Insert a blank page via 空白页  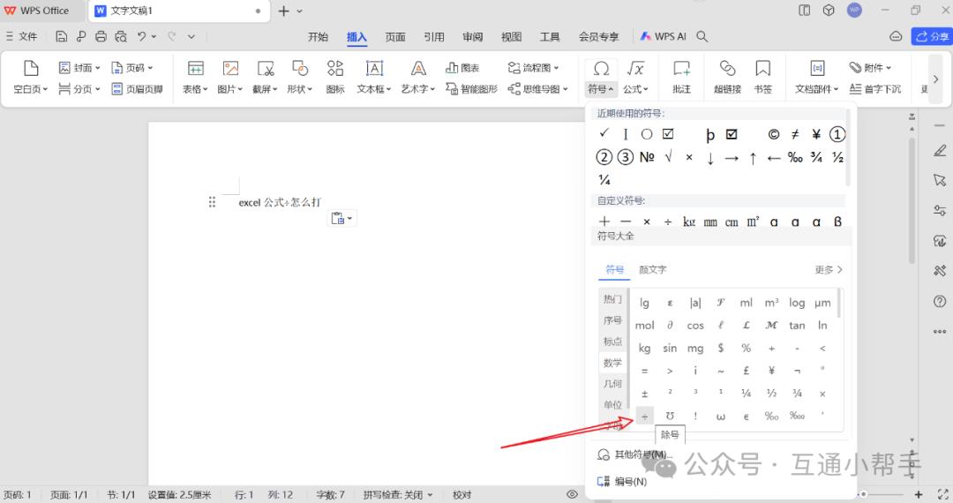pyautogui.click(x=30, y=77)
